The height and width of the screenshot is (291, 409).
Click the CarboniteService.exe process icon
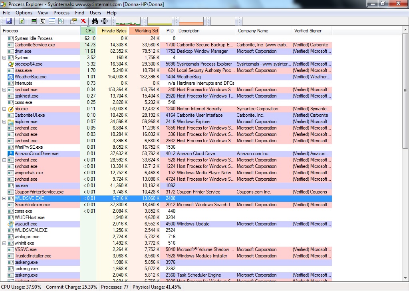click(11, 45)
